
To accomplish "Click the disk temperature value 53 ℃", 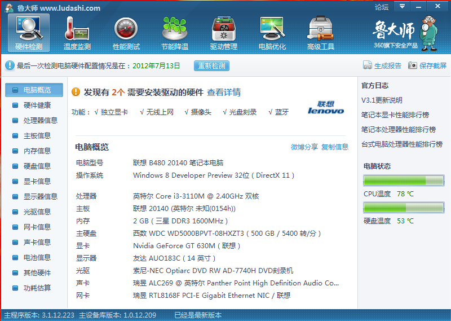I will (405, 221).
